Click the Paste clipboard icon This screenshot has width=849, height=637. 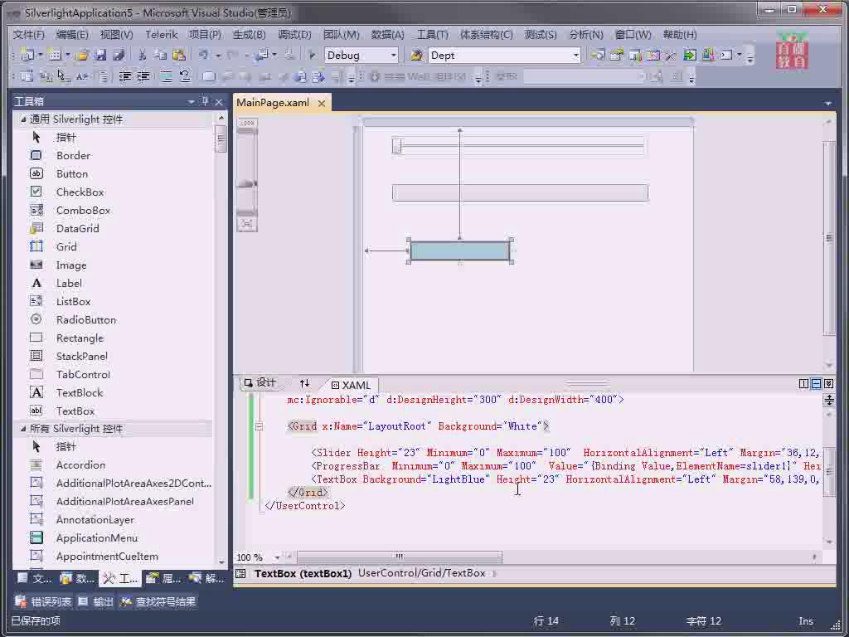(x=179, y=55)
